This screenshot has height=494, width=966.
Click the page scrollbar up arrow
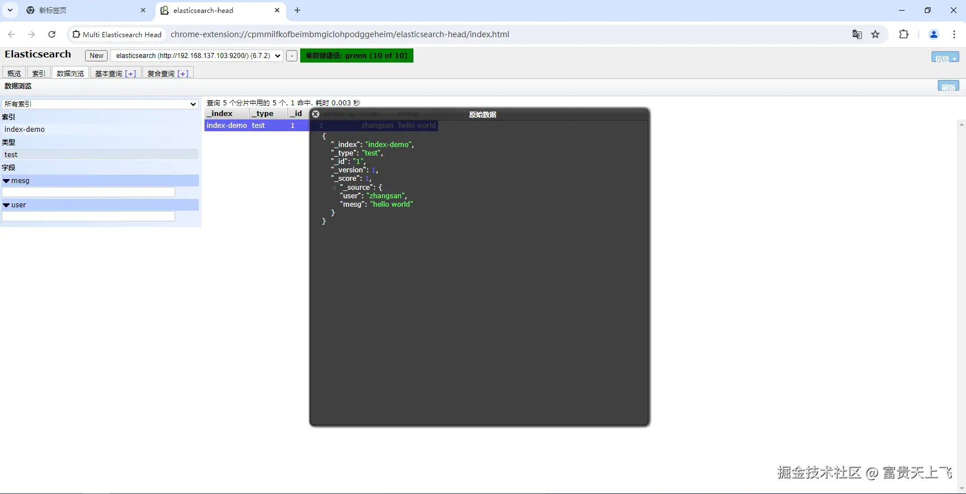pyautogui.click(x=961, y=124)
